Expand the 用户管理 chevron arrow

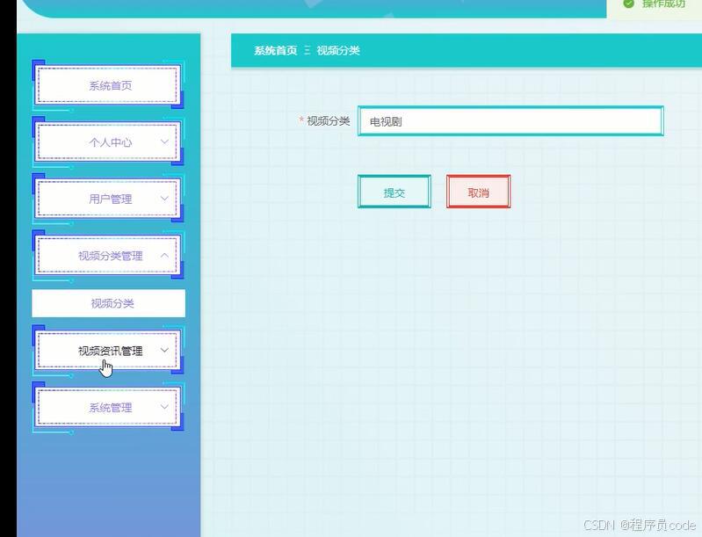pyautogui.click(x=164, y=199)
